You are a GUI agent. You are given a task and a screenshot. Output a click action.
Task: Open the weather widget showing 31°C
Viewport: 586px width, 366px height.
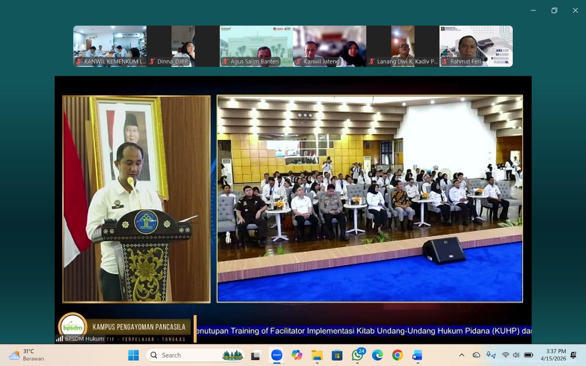coord(26,355)
